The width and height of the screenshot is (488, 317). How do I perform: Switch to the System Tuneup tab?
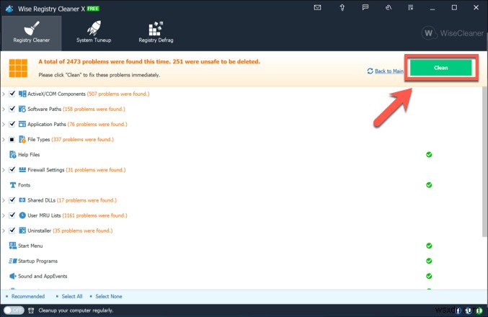click(94, 33)
